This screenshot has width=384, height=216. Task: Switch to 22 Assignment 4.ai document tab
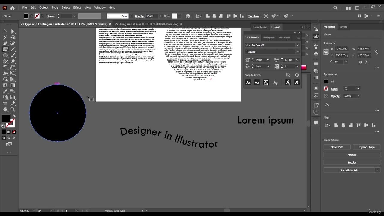147,24
